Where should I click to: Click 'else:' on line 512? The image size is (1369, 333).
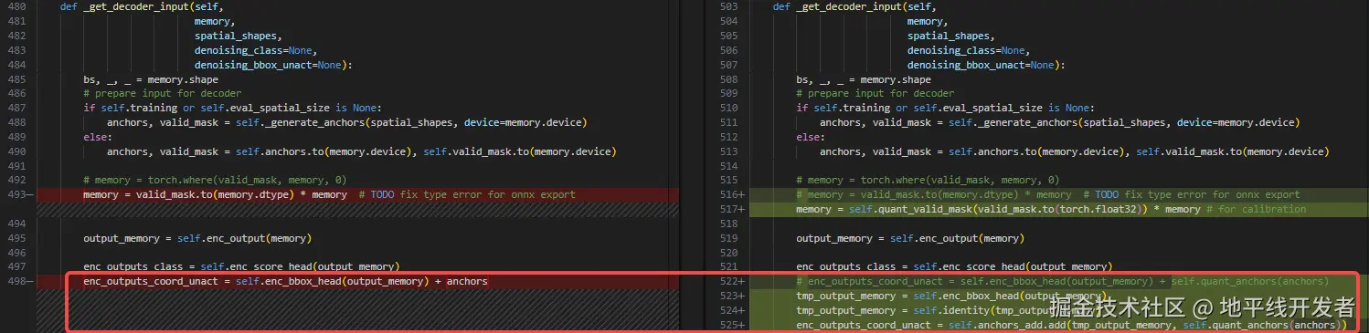(811, 137)
